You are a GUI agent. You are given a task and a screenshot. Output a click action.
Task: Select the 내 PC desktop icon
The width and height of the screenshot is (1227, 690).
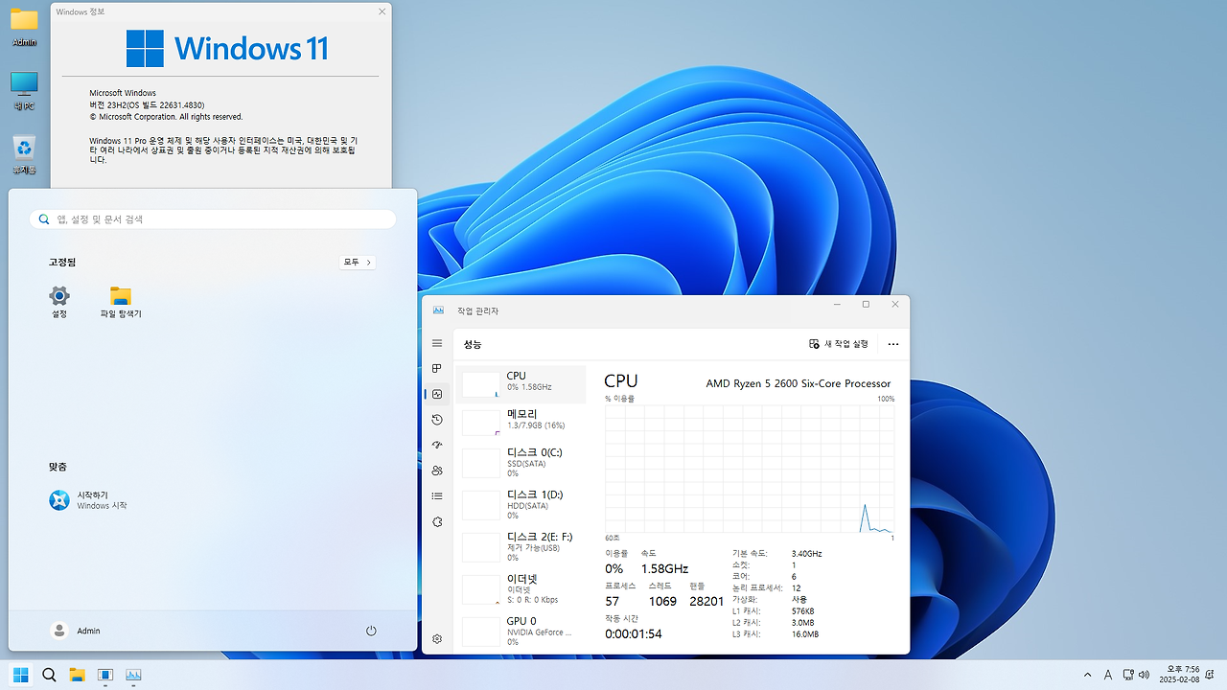pos(24,91)
